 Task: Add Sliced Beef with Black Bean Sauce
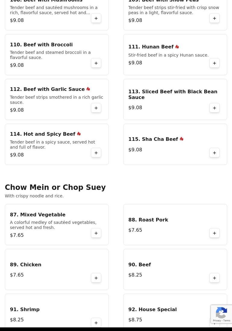pos(215,108)
